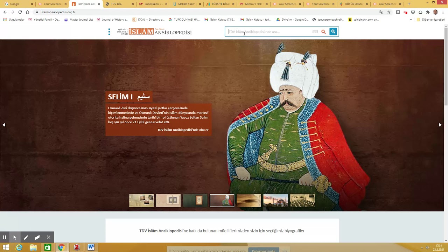Screen dimensions: 448x252
Task: Open the virtual keyboard icon in search box
Action: [x=315, y=32]
